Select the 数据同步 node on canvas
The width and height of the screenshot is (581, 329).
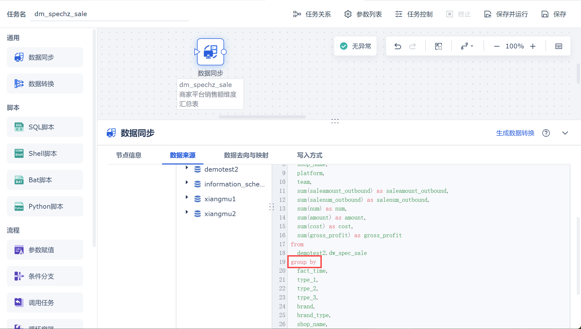210,52
